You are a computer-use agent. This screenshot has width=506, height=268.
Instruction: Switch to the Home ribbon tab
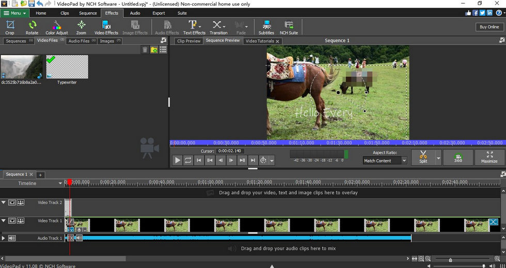click(x=41, y=13)
